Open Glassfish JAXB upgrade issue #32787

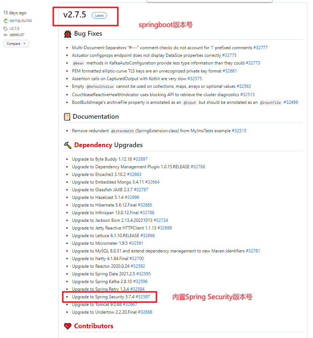141,190
